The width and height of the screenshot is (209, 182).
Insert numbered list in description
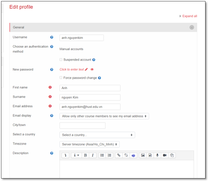coord(109,155)
